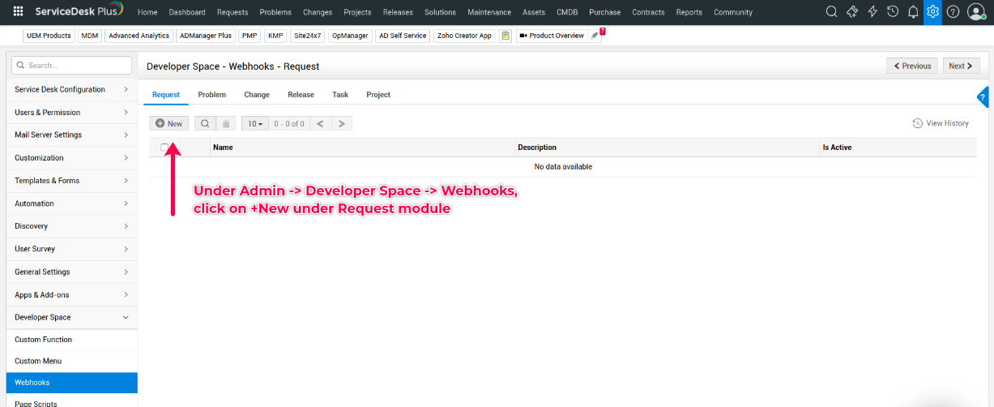Open the rows-per-page dropdown showing 10

pos(254,124)
